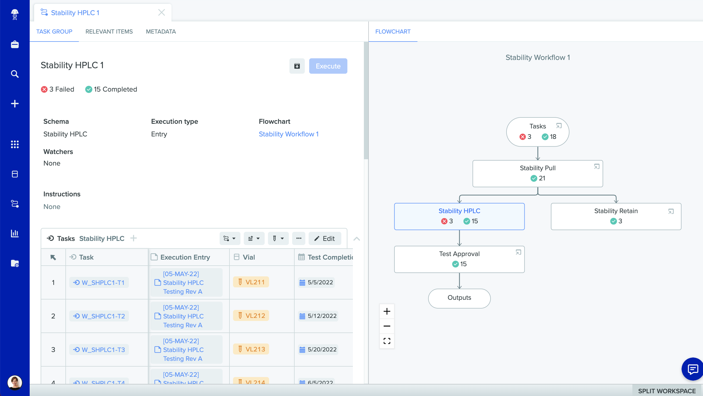Open Test Approval node expand icon
Screen dimensions: 703x396
point(518,252)
